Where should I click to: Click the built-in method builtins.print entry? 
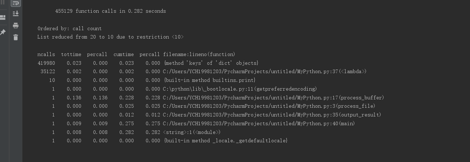click(210, 80)
